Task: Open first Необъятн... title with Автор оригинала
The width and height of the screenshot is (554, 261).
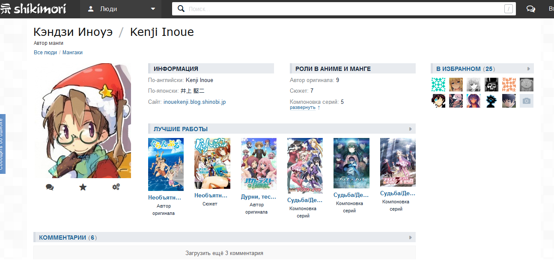Action: coord(165,198)
